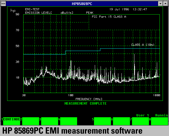The height and width of the screenshot is (136, 169).
Task: Open the window control menu box
Action: [x=3, y=3]
